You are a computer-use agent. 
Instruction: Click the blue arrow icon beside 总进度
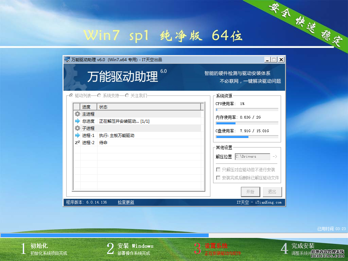[77, 121]
